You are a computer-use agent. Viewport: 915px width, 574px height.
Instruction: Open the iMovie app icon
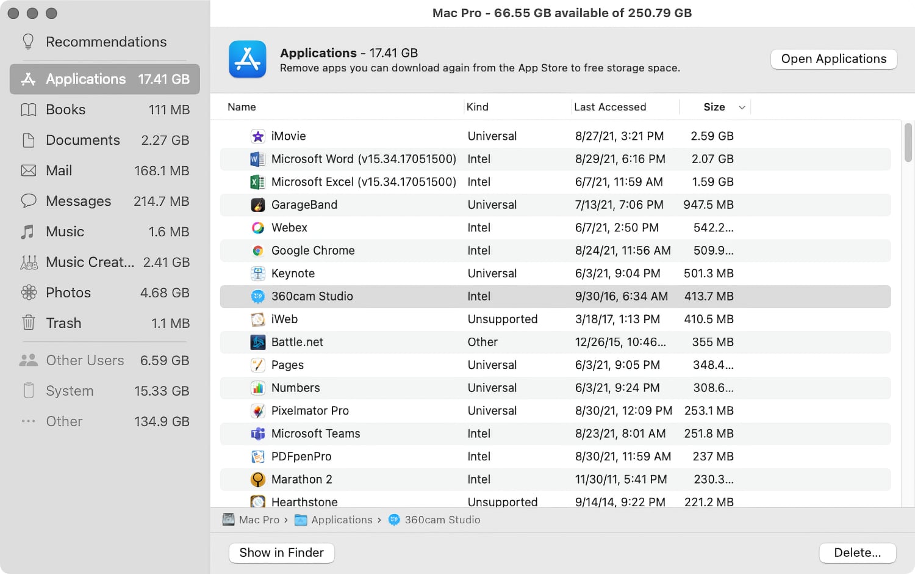(258, 136)
